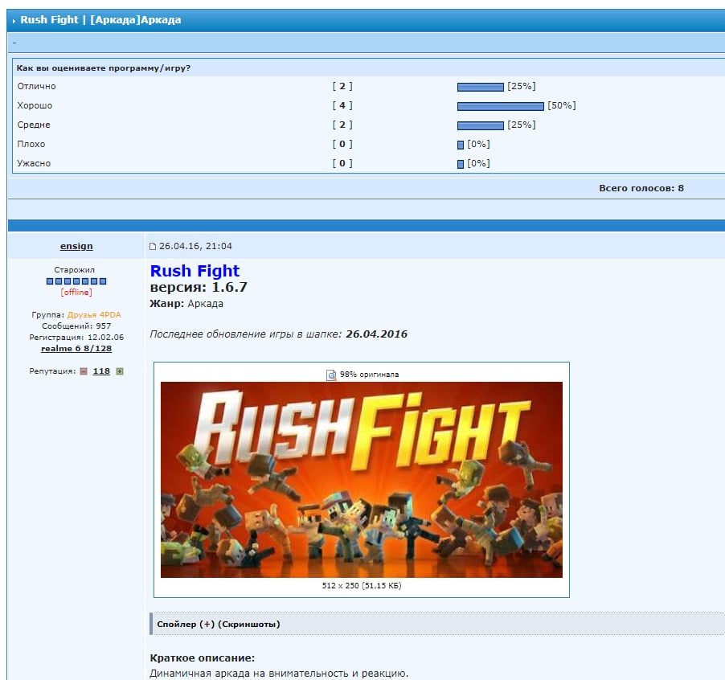Screen dimensions: 725x680
Task: Click the версия: 1.6.7 text
Action: 199,287
